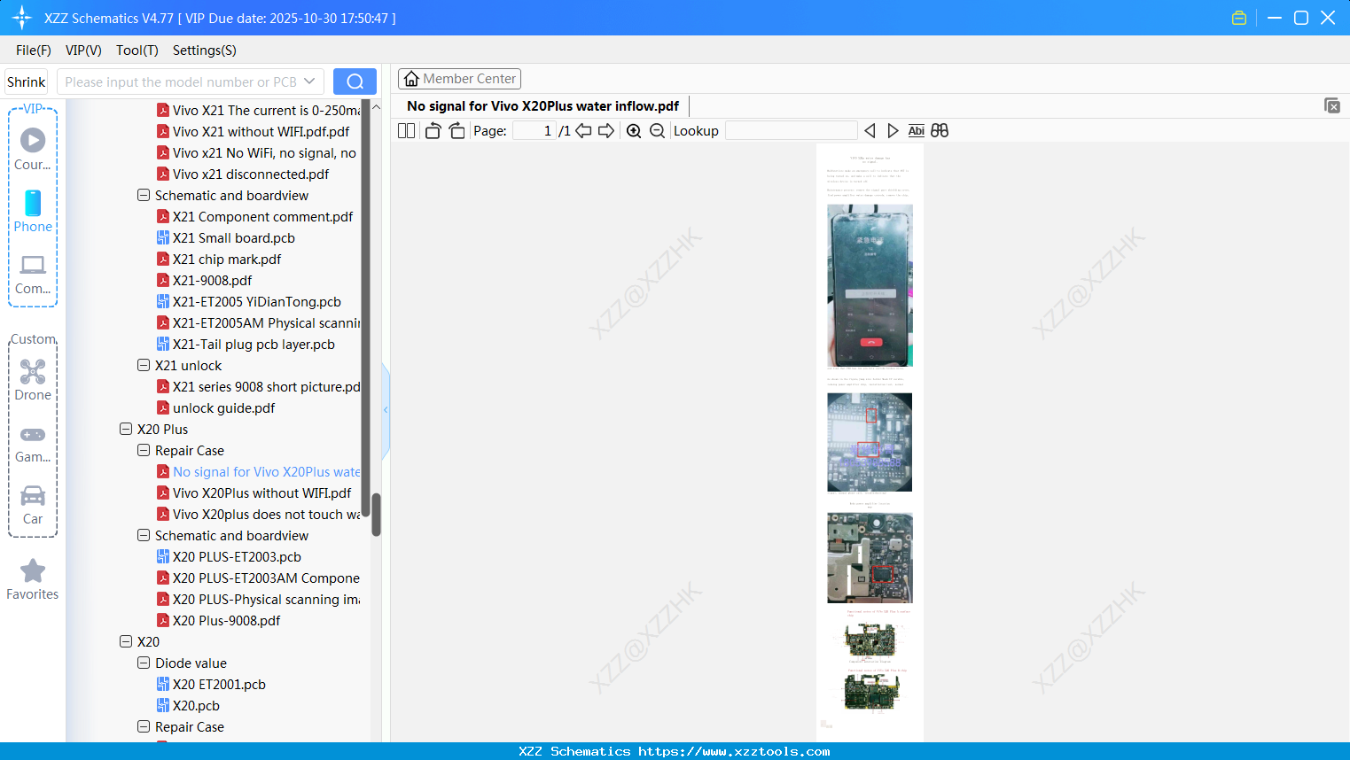Open the Courses category in sidebar
The width and height of the screenshot is (1350, 760).
pyautogui.click(x=33, y=149)
